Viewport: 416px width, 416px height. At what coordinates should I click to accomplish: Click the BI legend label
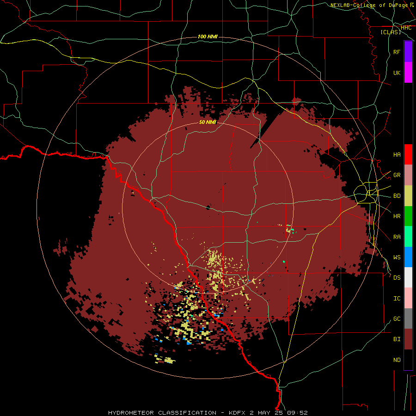[x=397, y=339]
